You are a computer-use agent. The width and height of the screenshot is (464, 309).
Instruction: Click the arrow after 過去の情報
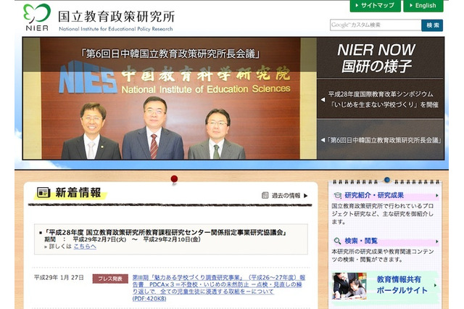pos(306,196)
